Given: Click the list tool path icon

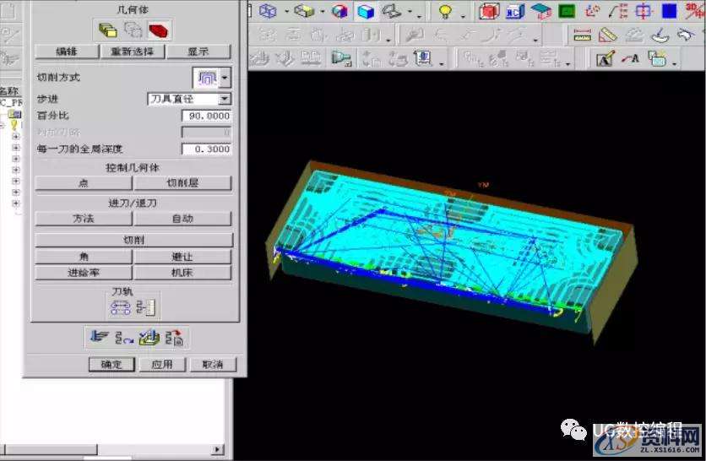Looking at the screenshot, I should 174,339.
